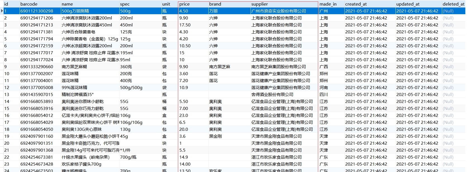
Task: Select the created_at column header
Action: pyautogui.click(x=370, y=4)
